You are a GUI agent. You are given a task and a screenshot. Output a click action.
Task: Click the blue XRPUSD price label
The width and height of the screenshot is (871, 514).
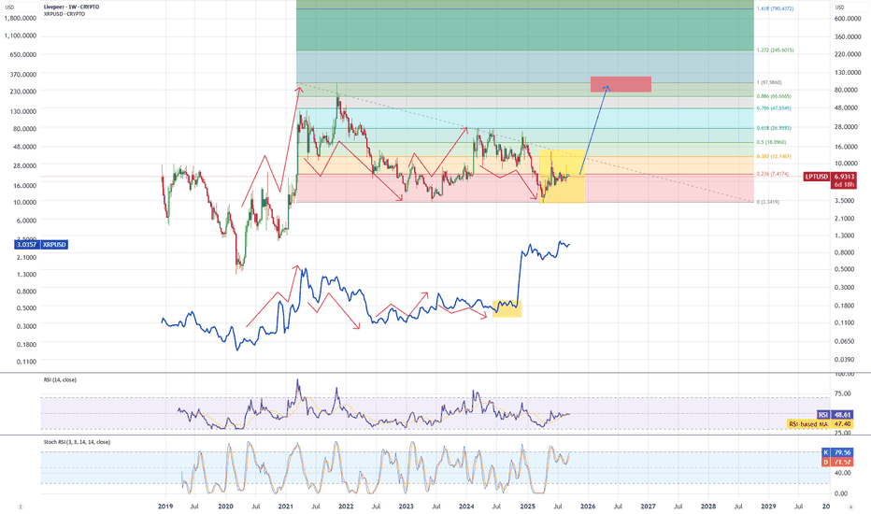point(54,245)
